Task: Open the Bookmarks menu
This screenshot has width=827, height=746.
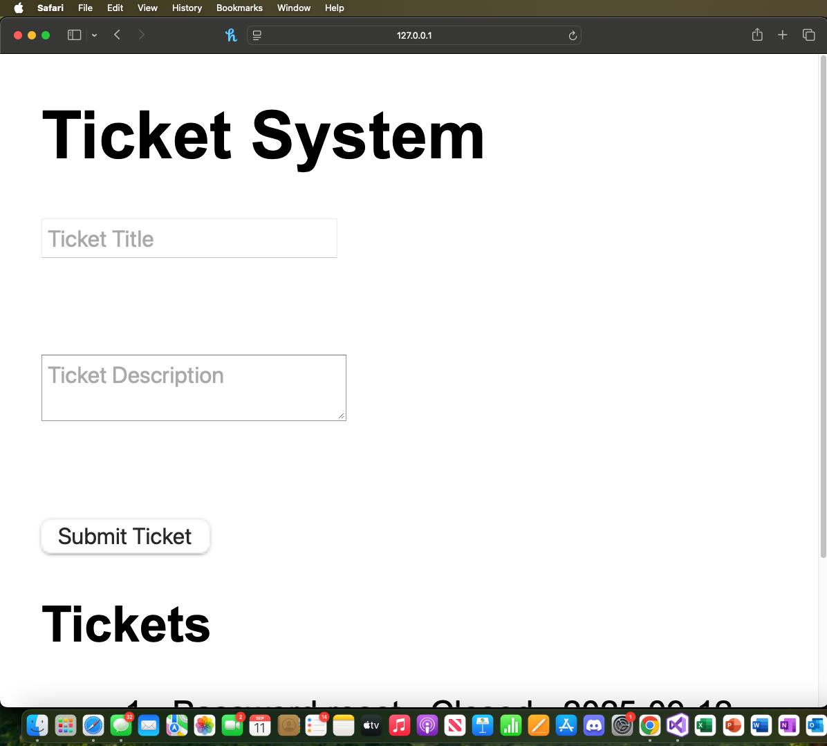Action: click(x=239, y=8)
